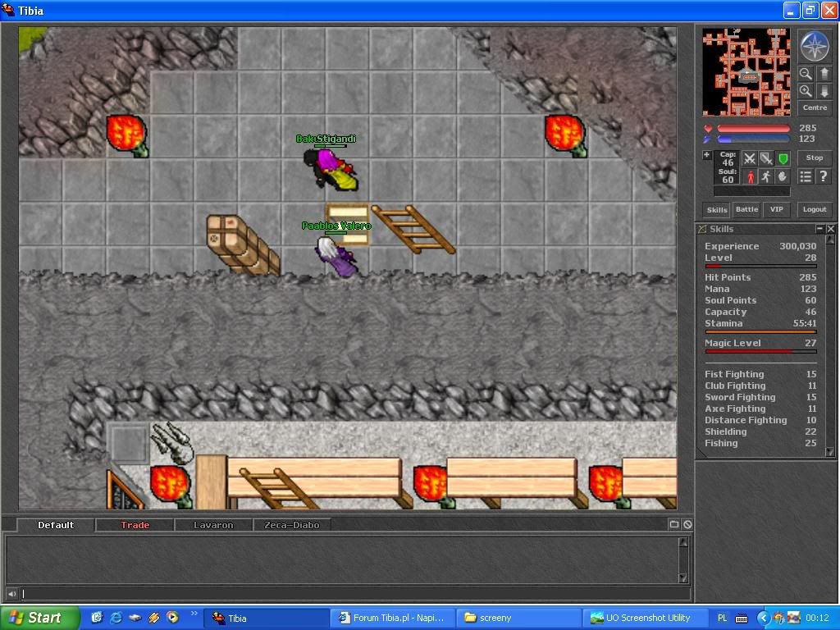Click the ladder next to Paablos Valero
Screen dimensions: 840x630
tap(413, 230)
